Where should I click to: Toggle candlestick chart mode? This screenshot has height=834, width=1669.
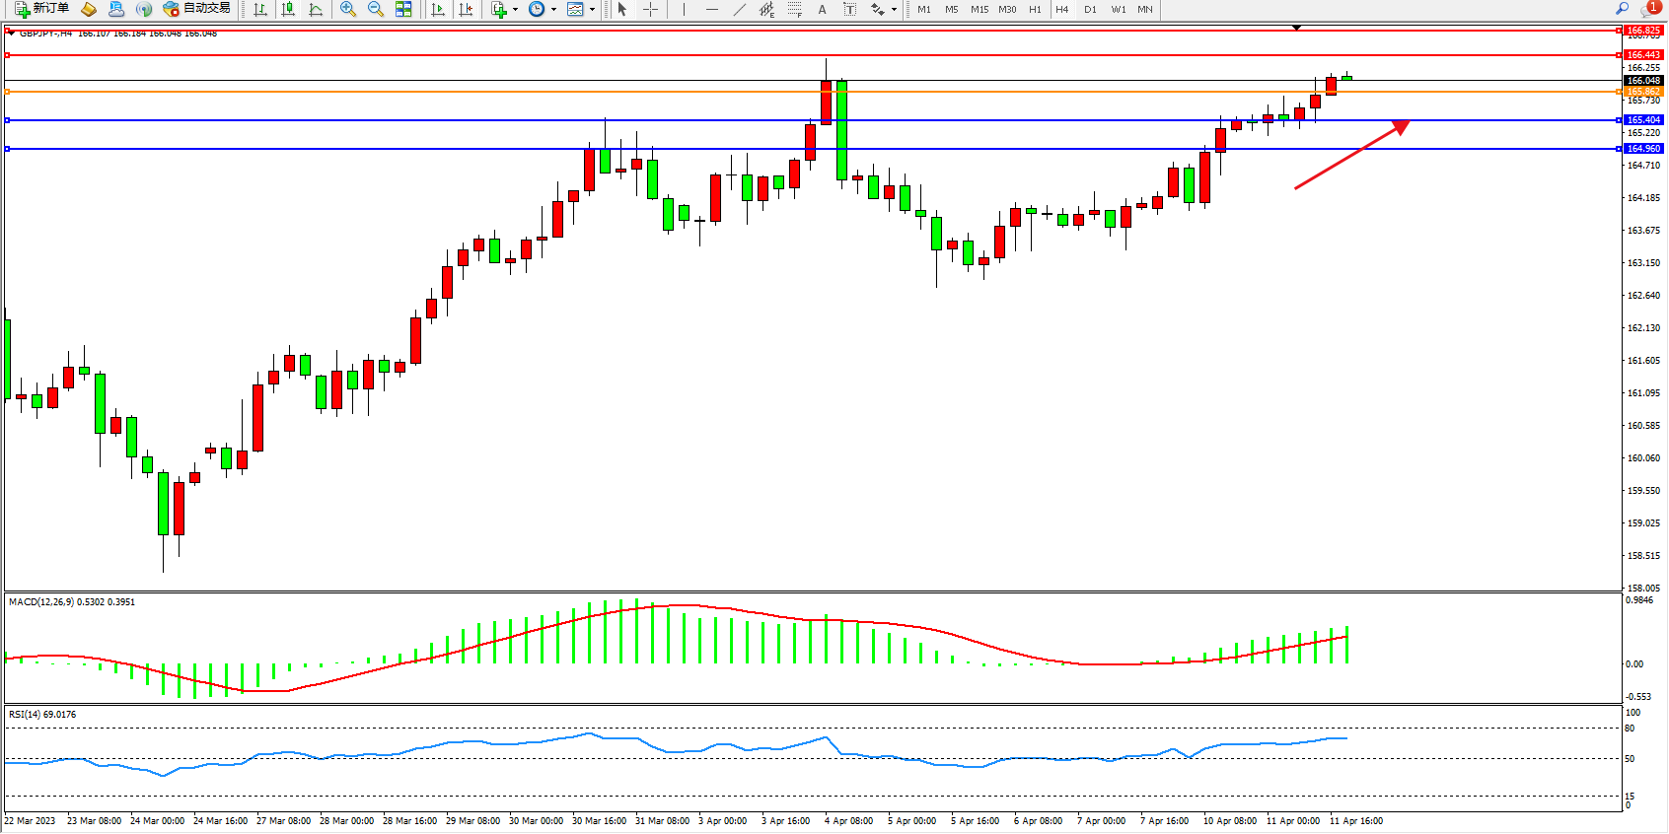click(x=288, y=9)
